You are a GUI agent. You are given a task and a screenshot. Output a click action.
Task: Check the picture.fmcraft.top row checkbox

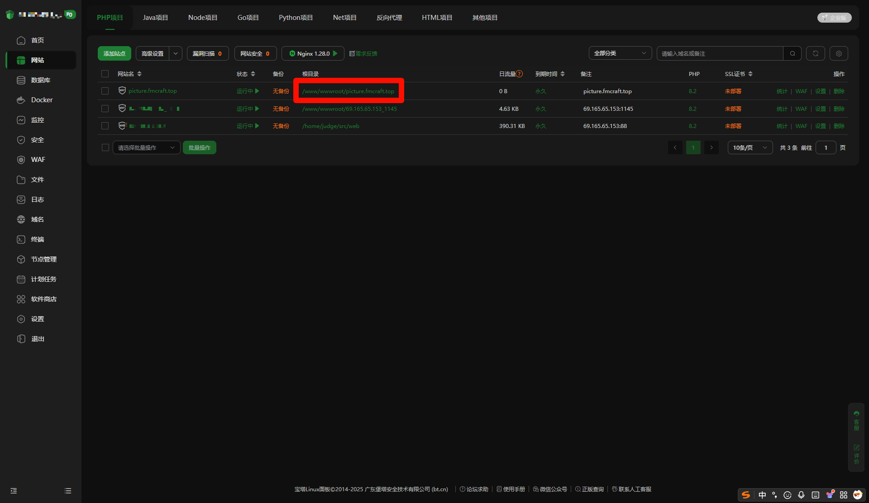tap(105, 91)
